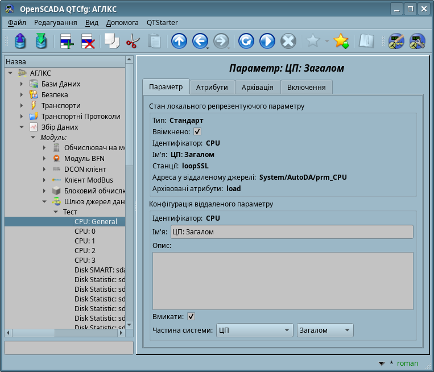
Task: Toggle the 'Вмикати' checkbox
Action: pos(191,316)
